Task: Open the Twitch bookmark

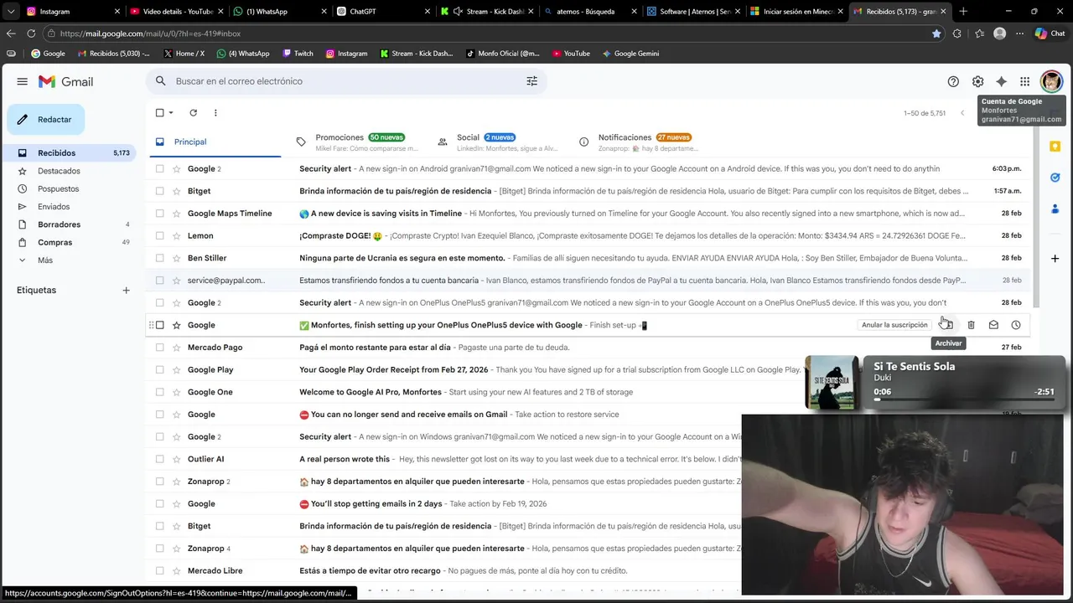Action: (x=298, y=54)
